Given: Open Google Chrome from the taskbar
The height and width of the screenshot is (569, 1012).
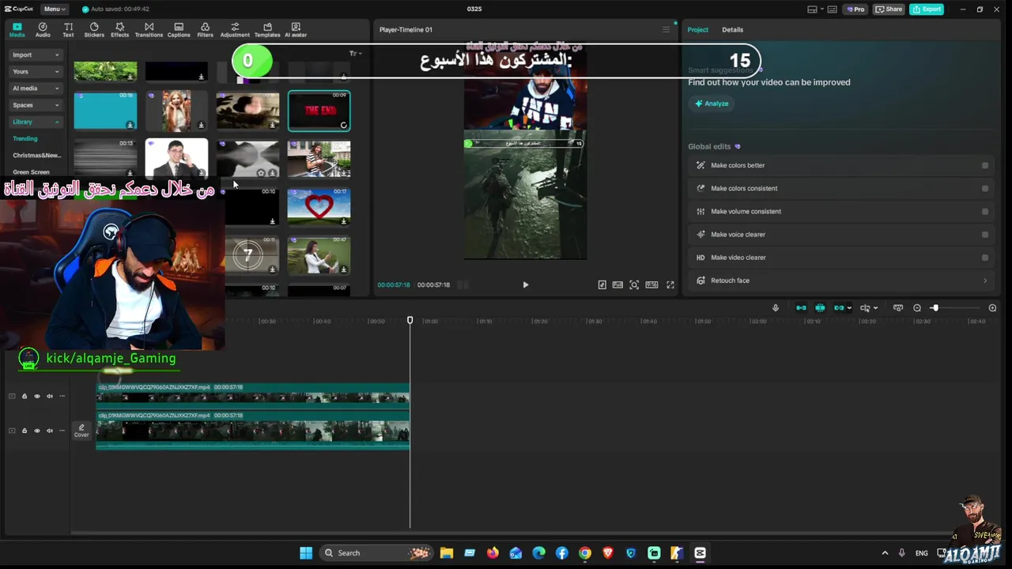Looking at the screenshot, I should pos(585,553).
